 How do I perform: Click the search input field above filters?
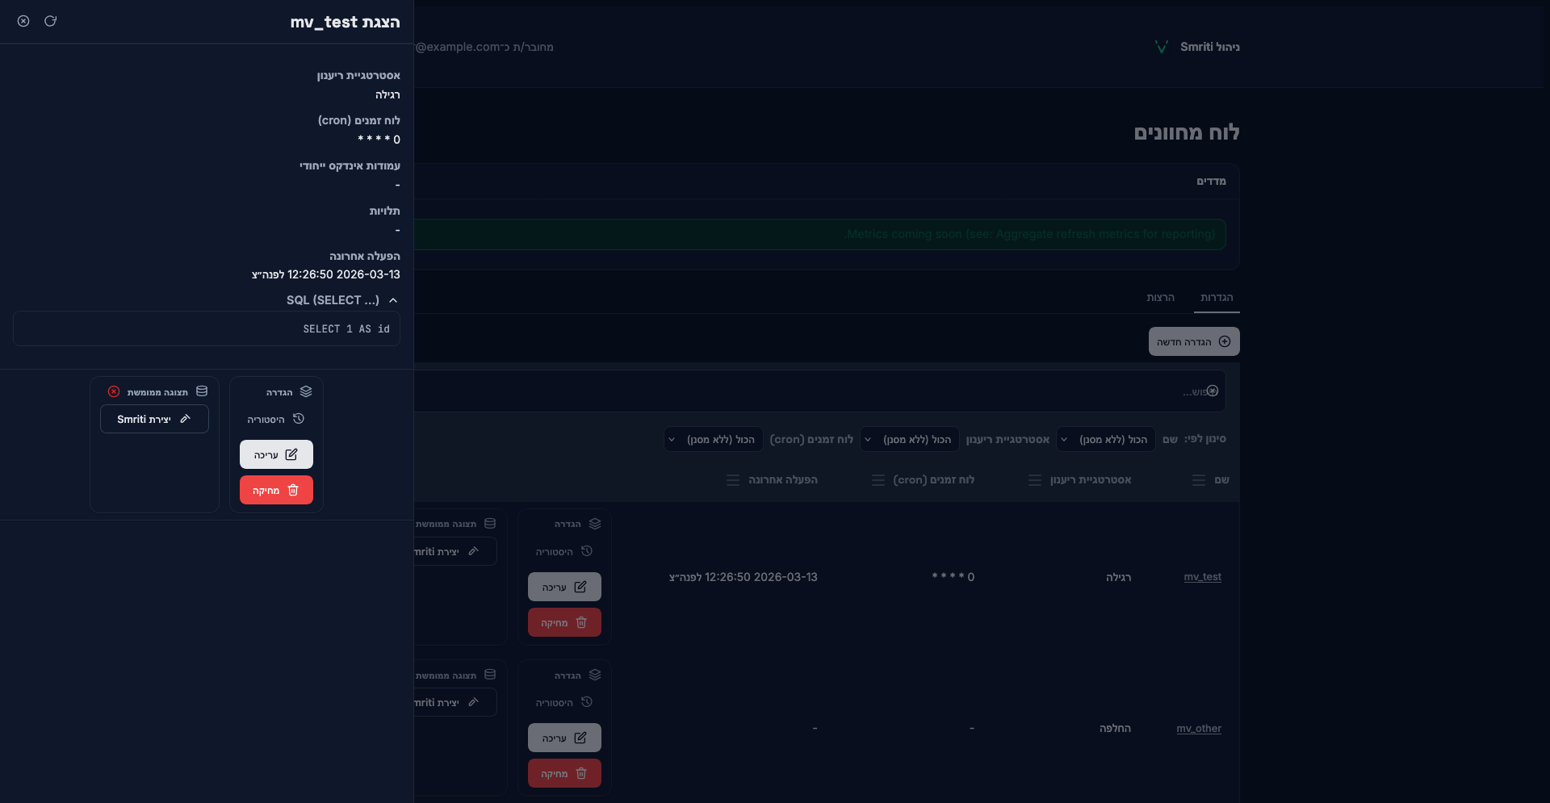tap(807, 391)
